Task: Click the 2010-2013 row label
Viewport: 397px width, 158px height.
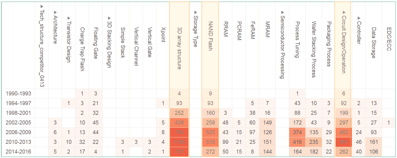Action: [x=18, y=142]
